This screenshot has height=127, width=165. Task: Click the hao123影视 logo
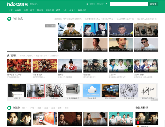pos(18,4)
